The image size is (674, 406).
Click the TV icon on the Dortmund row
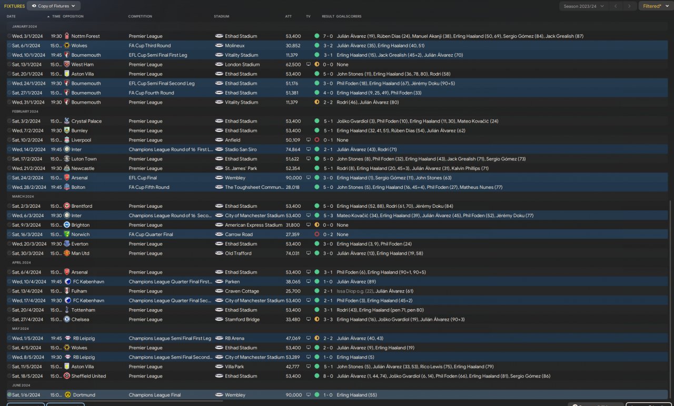click(309, 395)
